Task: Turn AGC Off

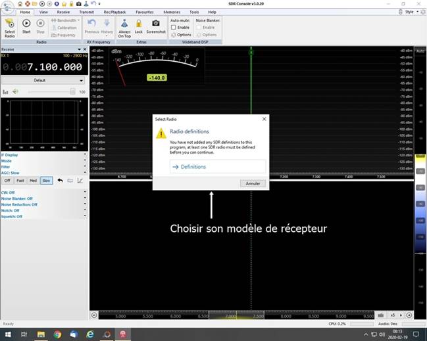Action: pos(7,181)
